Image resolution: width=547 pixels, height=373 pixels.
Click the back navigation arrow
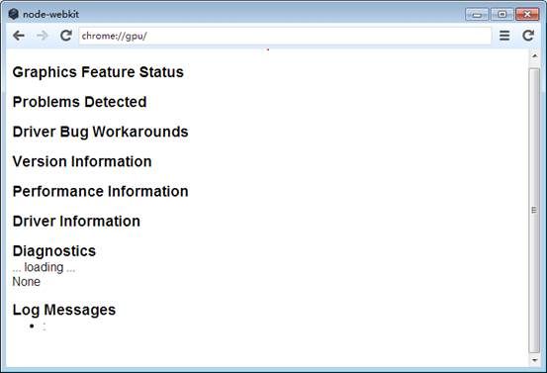pos(19,36)
